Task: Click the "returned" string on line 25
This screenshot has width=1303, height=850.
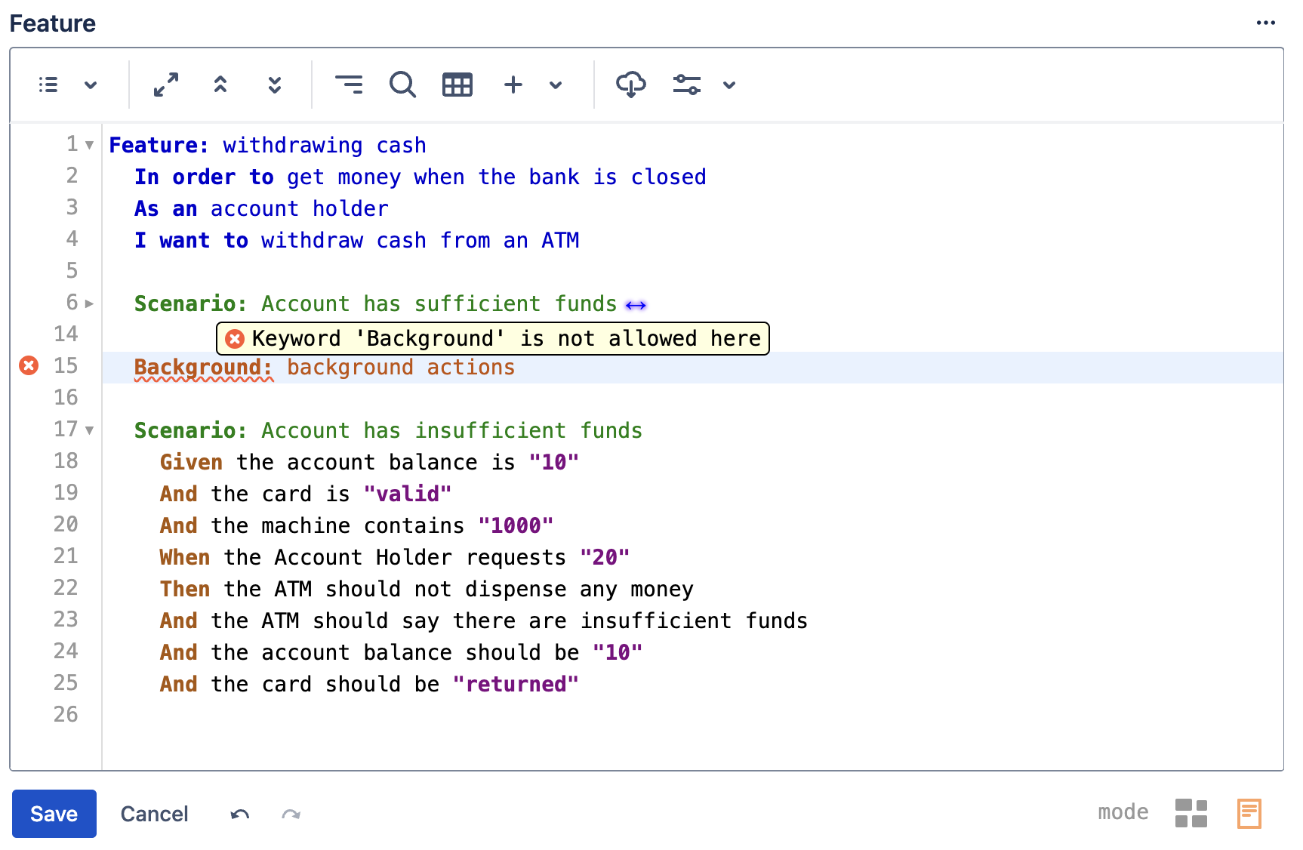Action: coord(516,684)
